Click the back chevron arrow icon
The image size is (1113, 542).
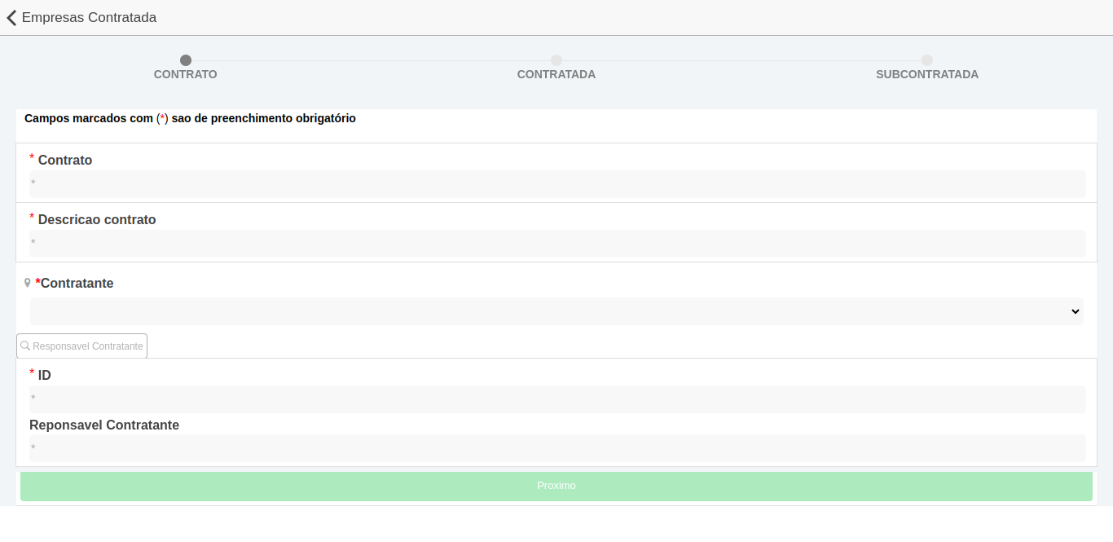pyautogui.click(x=11, y=18)
